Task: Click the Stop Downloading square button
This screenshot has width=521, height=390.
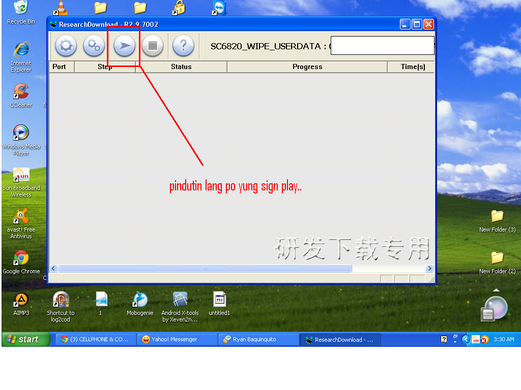Action: coord(152,46)
